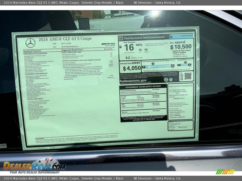This screenshot has width=242, height=181.
Task: Click the 'Overall Vehicle Score' row
Action: coord(143,92)
